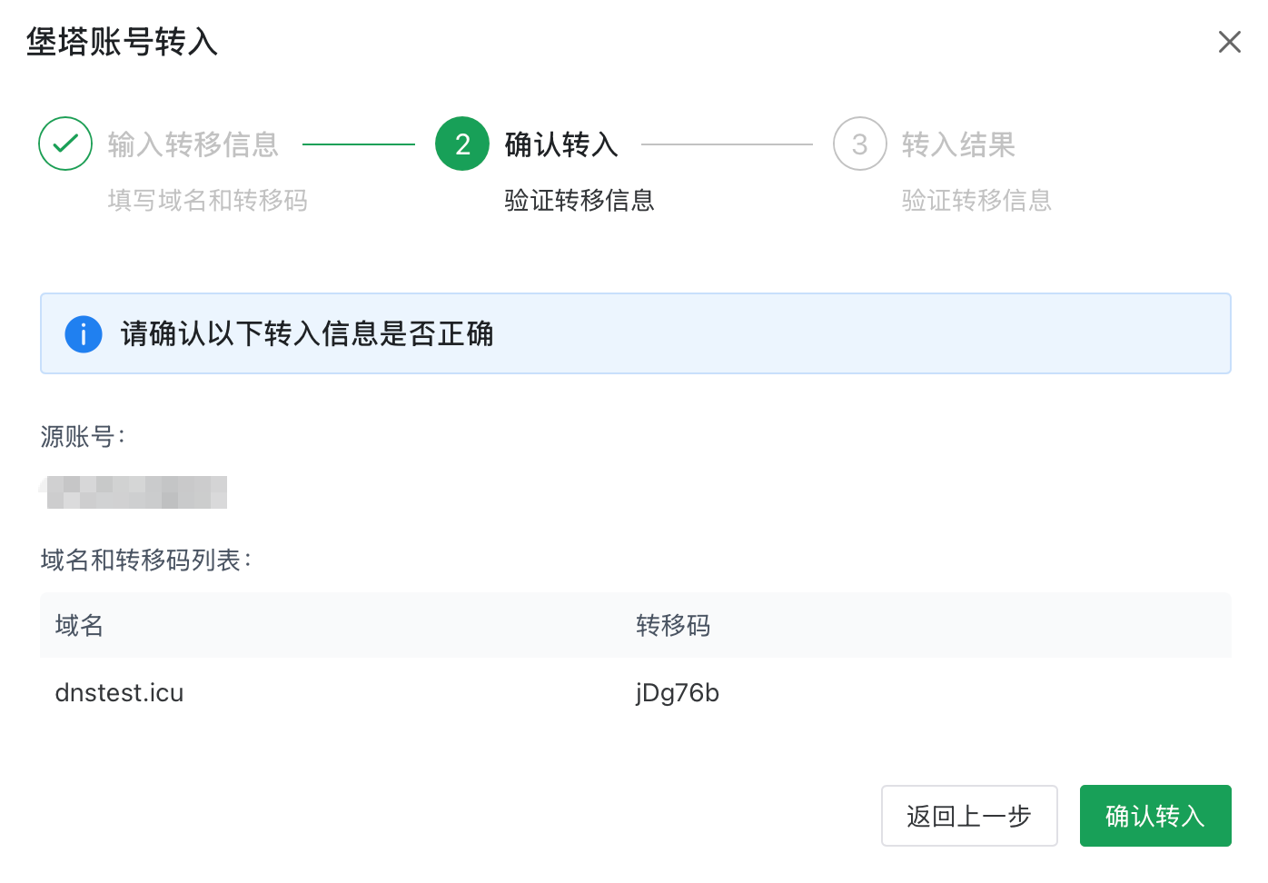Click the green checkmark of step one

(x=64, y=144)
